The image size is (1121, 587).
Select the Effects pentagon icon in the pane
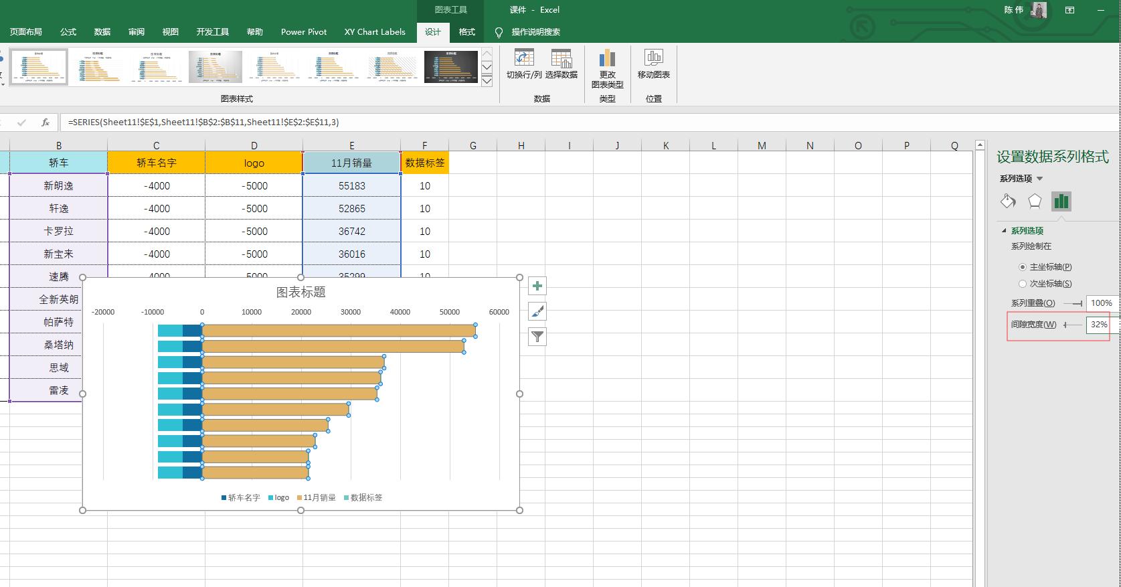[1035, 201]
